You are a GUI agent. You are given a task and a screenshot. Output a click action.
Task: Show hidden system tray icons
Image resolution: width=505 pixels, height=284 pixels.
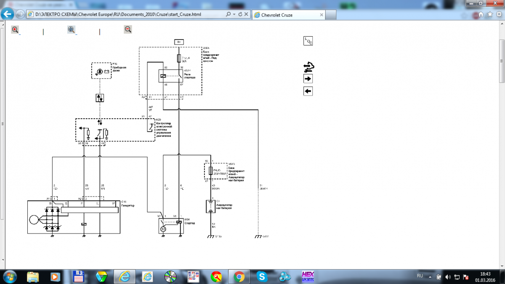click(x=431, y=276)
